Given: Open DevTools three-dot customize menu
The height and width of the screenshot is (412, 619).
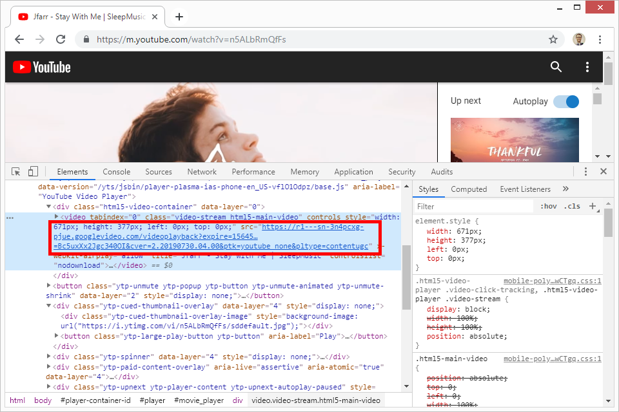Looking at the screenshot, I should pyautogui.click(x=585, y=172).
